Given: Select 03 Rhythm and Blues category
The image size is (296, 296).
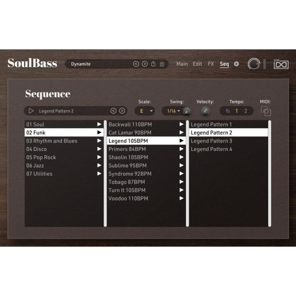Looking at the screenshot, I should [x=64, y=141].
